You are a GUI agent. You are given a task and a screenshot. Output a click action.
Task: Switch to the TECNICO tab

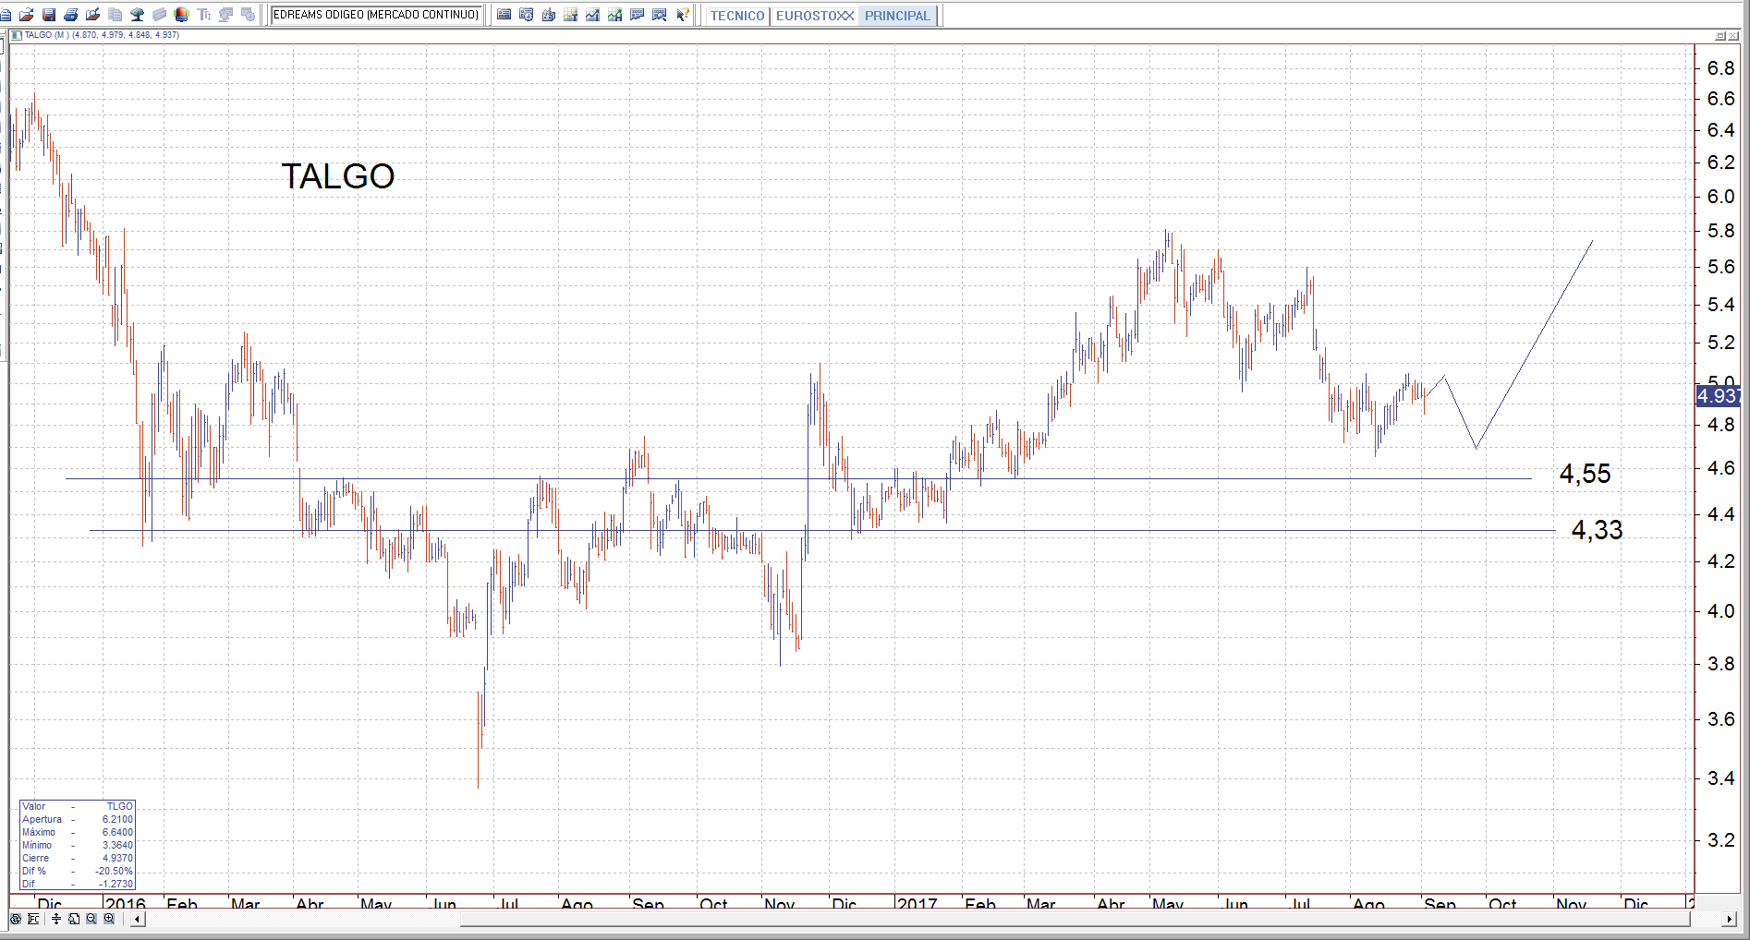pyautogui.click(x=736, y=16)
